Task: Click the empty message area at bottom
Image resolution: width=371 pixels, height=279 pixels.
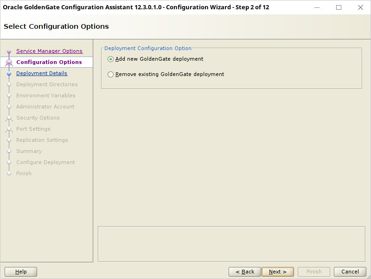Action: click(x=231, y=244)
